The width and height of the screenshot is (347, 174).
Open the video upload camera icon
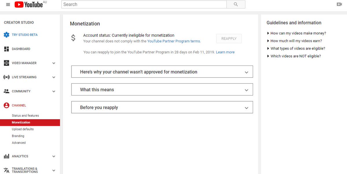(x=339, y=4)
